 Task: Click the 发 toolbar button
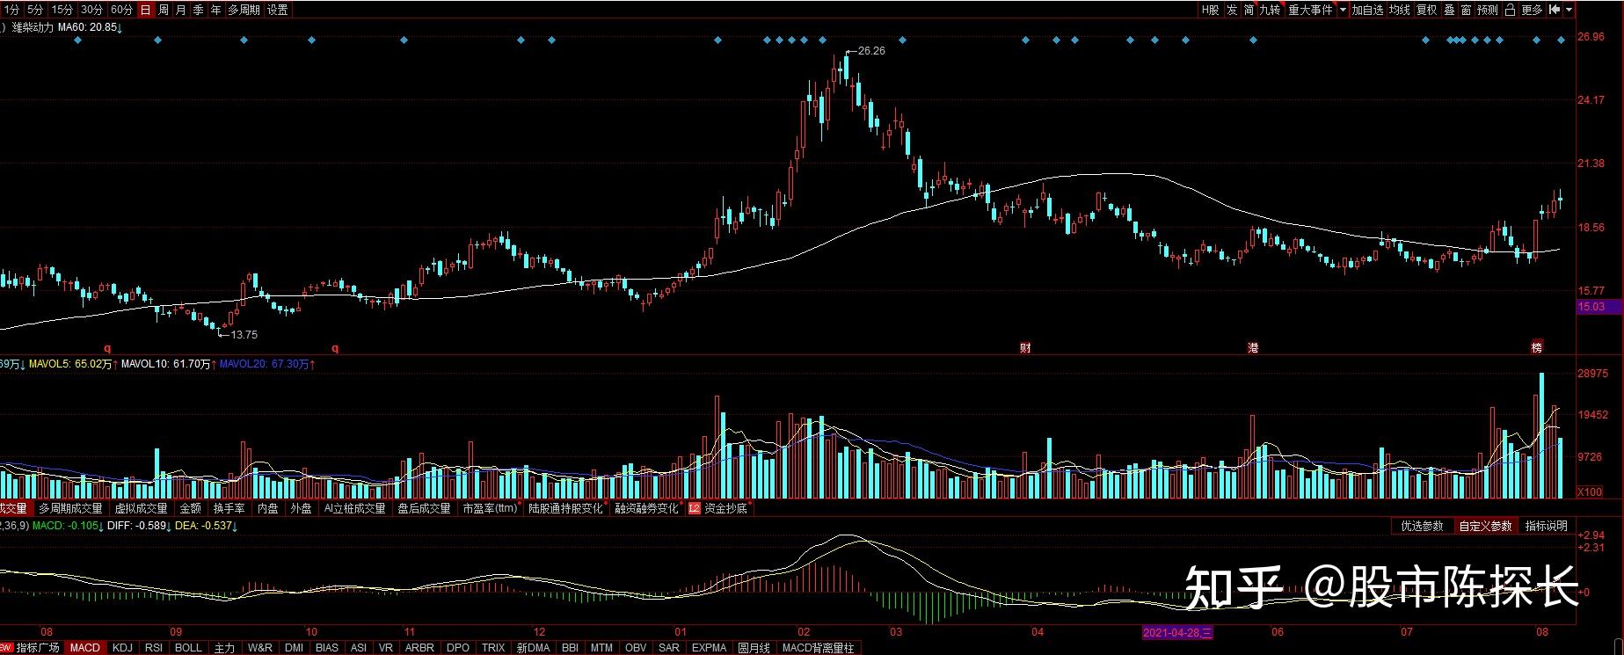pyautogui.click(x=1232, y=10)
